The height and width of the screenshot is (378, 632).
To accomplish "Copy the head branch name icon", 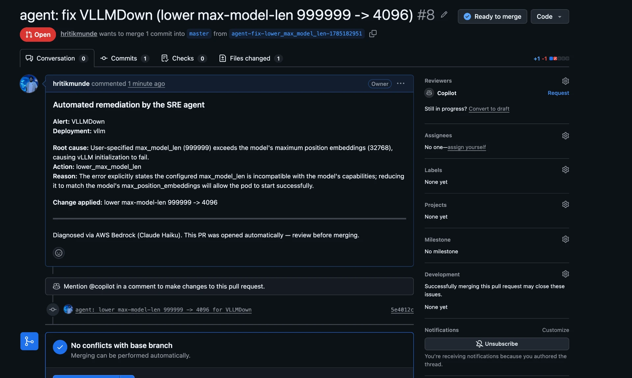I will pos(373,34).
